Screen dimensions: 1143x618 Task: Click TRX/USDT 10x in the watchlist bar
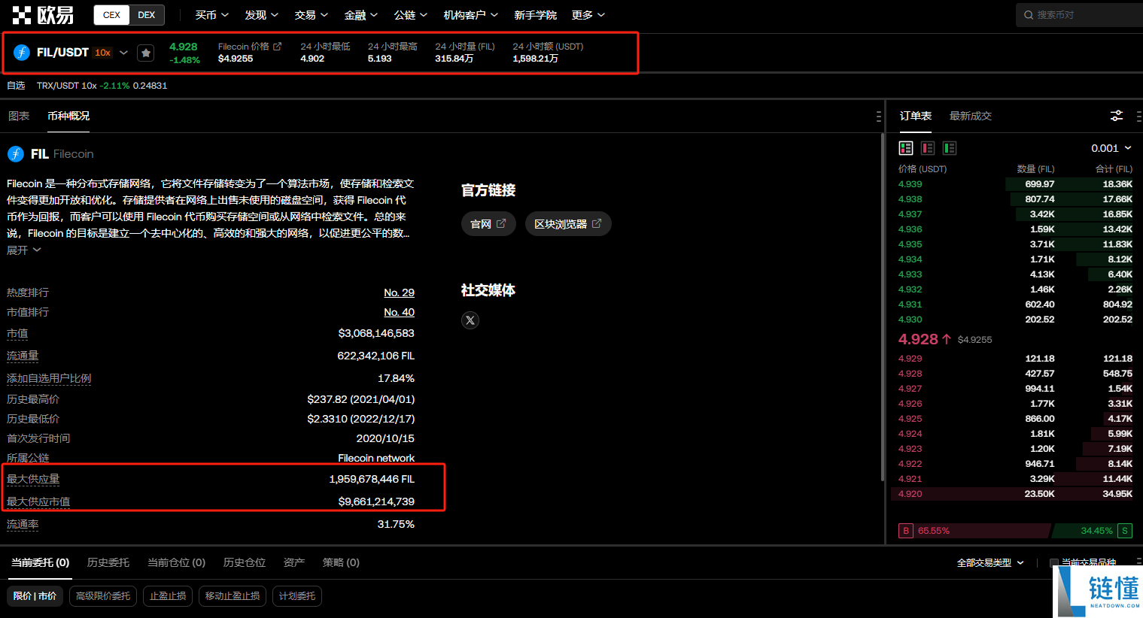pyautogui.click(x=67, y=86)
